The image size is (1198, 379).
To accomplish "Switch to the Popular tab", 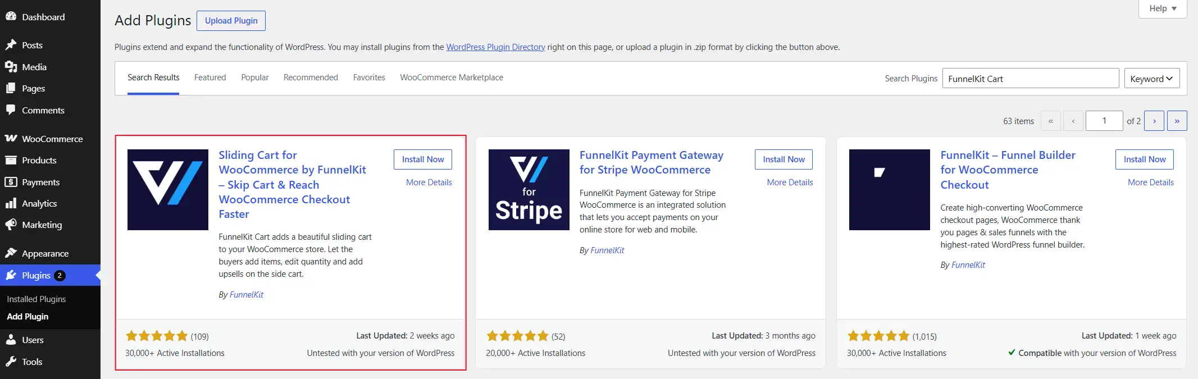I will tap(255, 77).
